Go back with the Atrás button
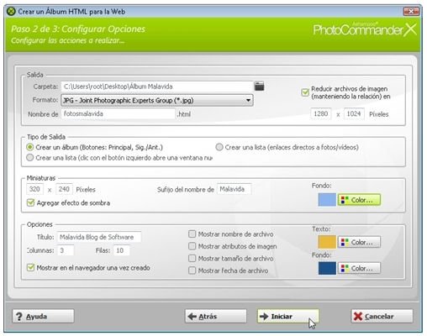Image resolution: width=427 pixels, height=336 pixels. (x=216, y=317)
